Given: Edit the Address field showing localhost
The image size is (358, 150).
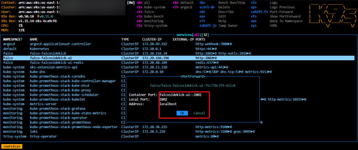Looking at the screenshot, I should [x=168, y=104].
